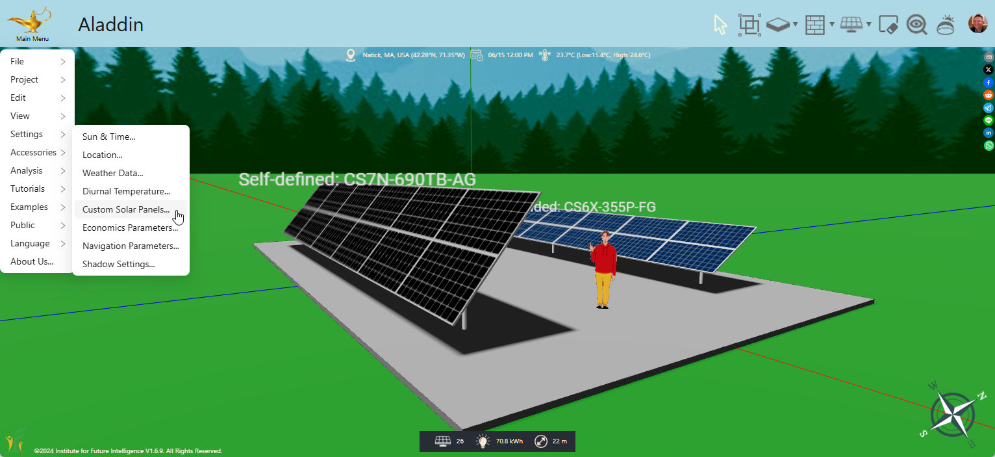Open the Settings menu item
The height and width of the screenshot is (457, 995).
[38, 135]
